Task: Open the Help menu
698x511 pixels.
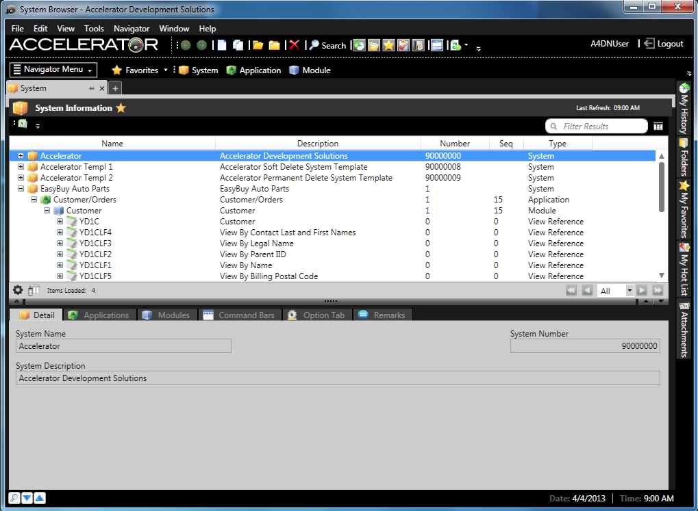Action: click(x=208, y=29)
